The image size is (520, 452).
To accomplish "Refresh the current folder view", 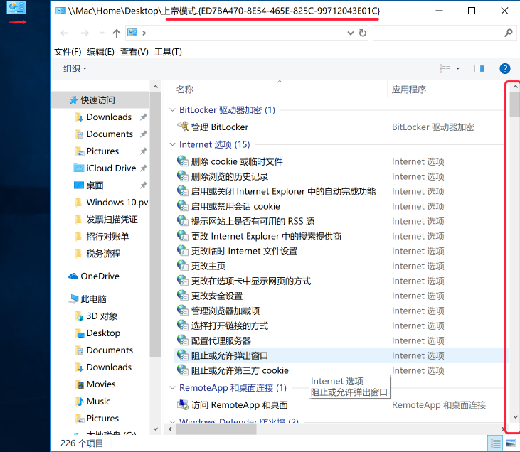I will pos(363,33).
